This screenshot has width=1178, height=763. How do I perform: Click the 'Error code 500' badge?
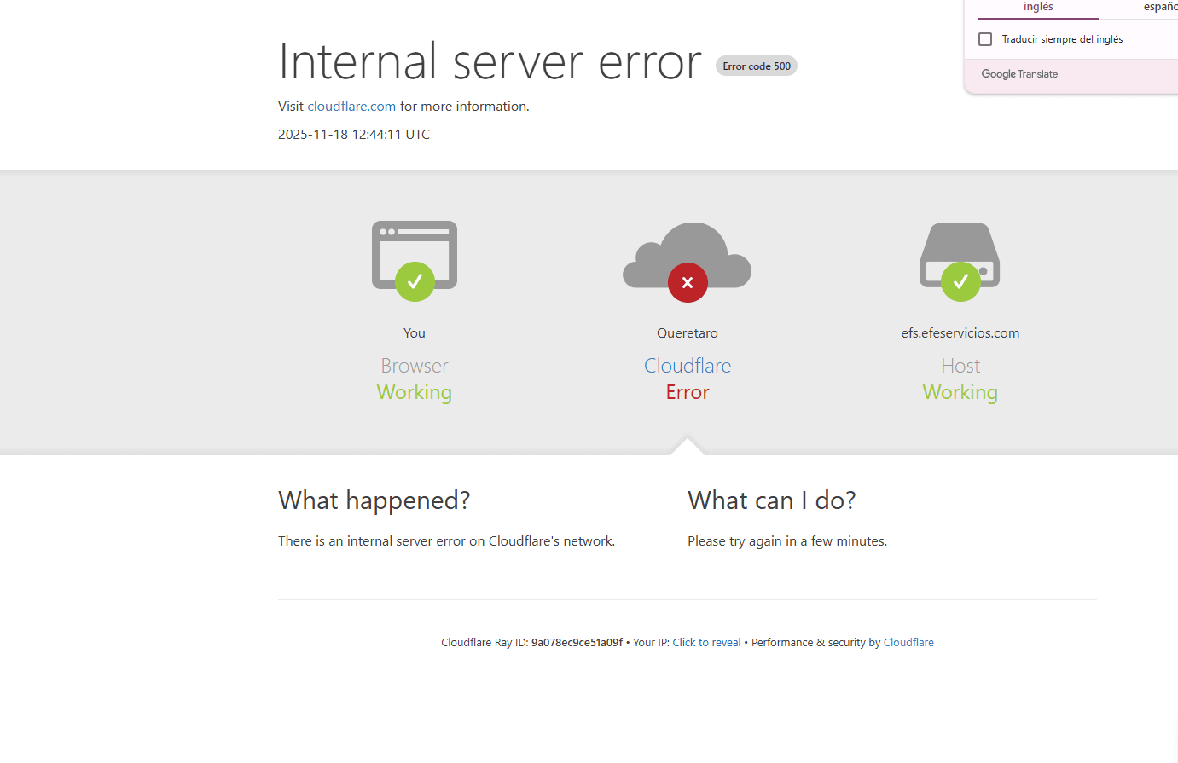tap(757, 66)
